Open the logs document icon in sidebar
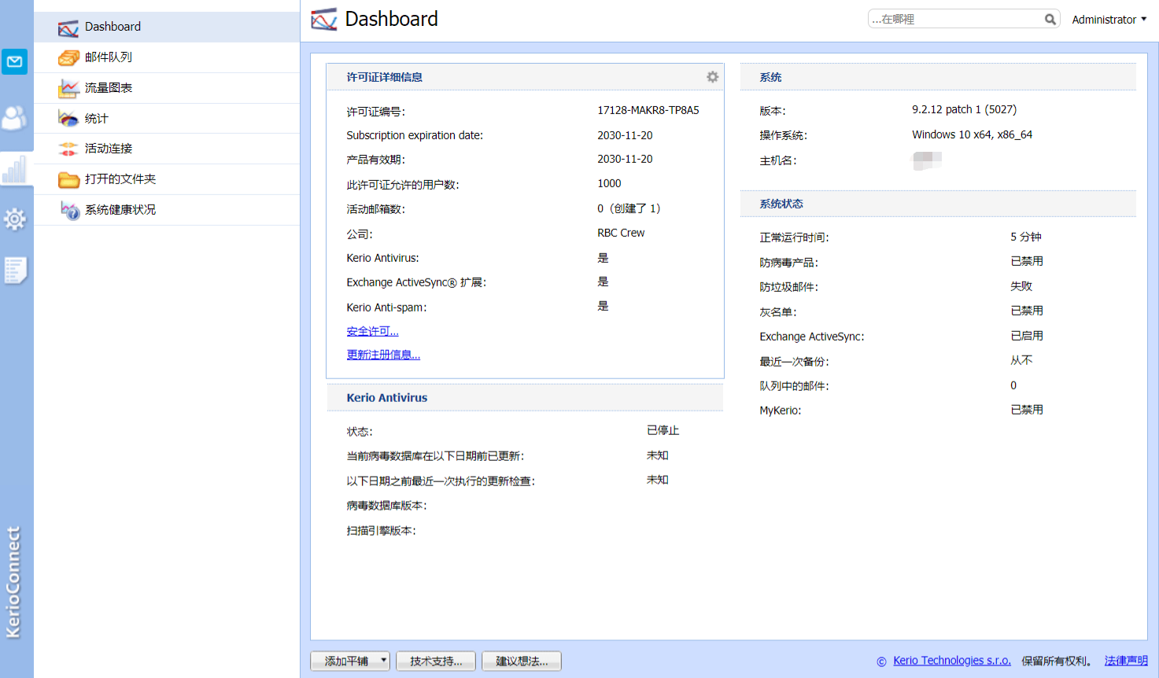Viewport: 1159px width, 678px height. coord(14,270)
